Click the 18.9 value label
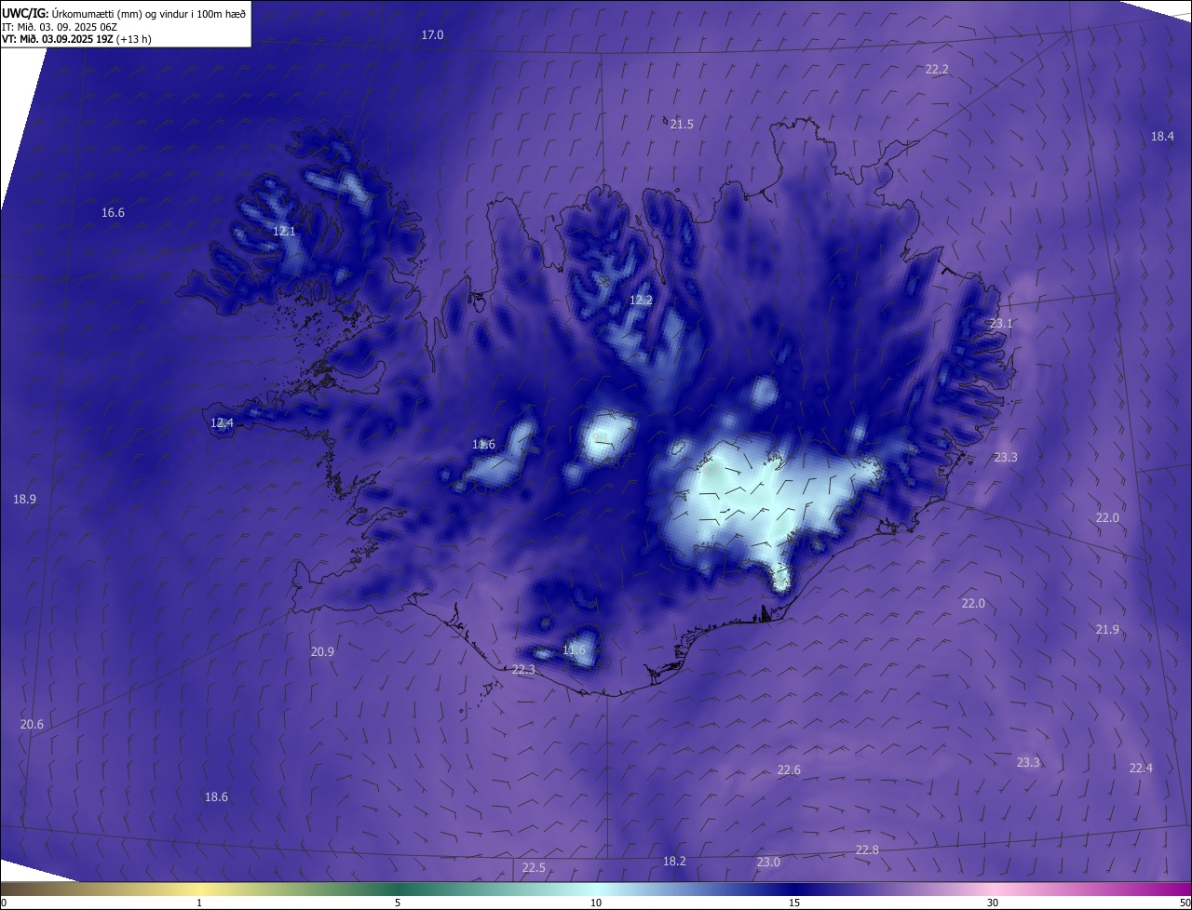The height and width of the screenshot is (910, 1192). pos(24,499)
